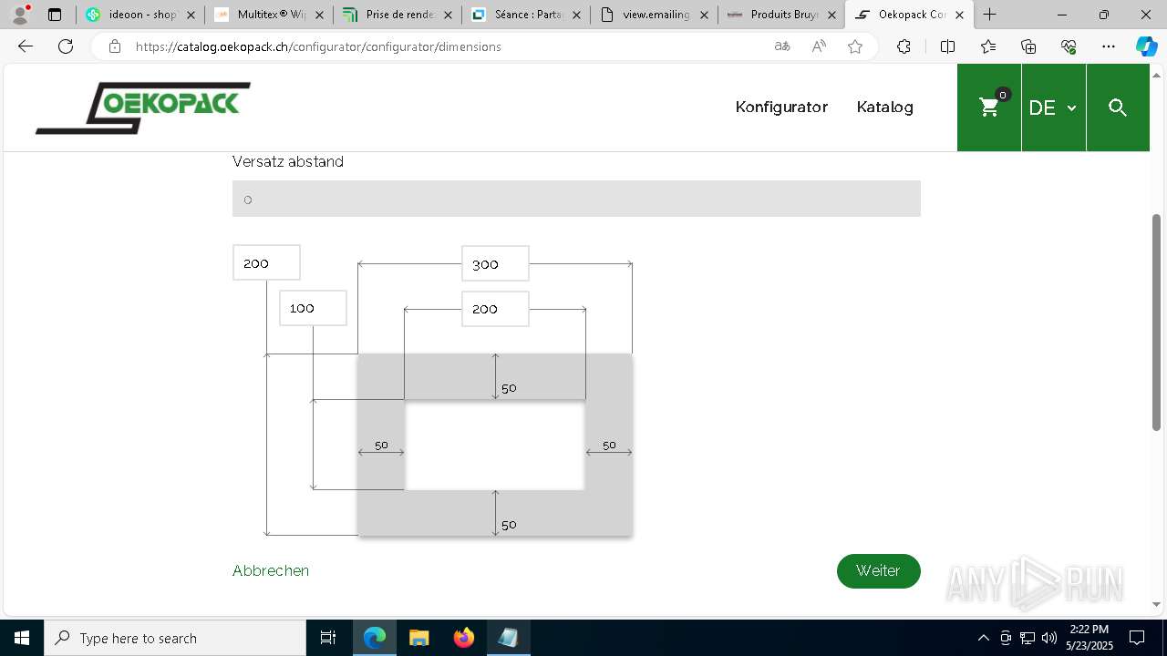Viewport: 1167px width, 656px height.
Task: Edit the outer width field 300
Action: [x=495, y=263]
